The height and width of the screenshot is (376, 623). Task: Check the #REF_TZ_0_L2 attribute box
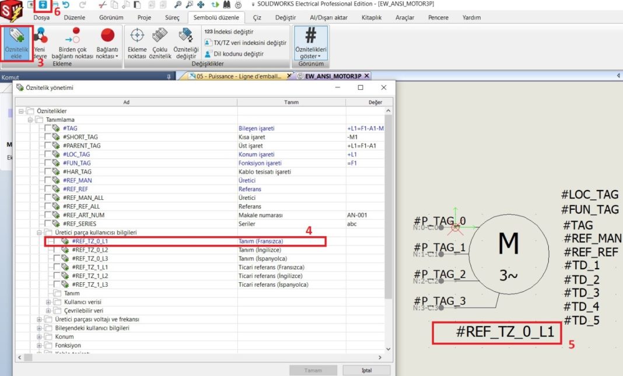pyautogui.click(x=56, y=250)
